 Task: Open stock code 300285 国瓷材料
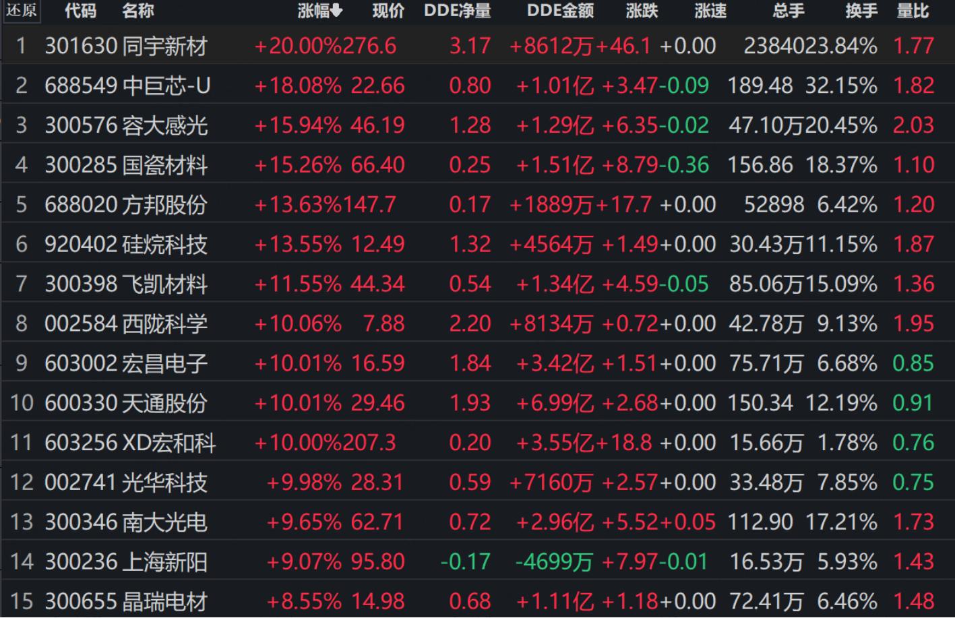pos(477,165)
